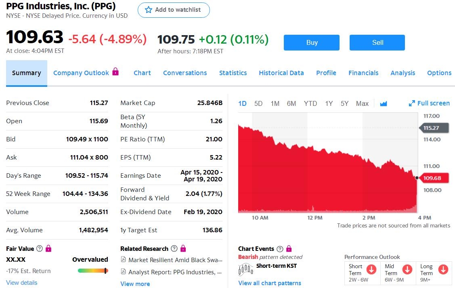Open the View all chart patterns link

[x=270, y=283]
